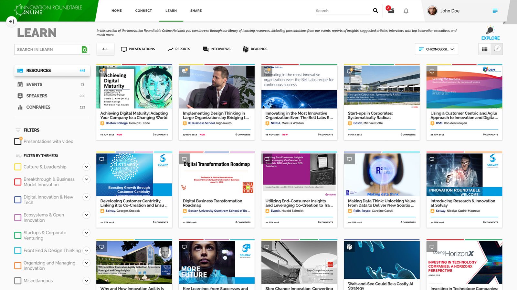517x290 pixels.
Task: Click presentation icon on Making Data Think card
Action: point(349,159)
